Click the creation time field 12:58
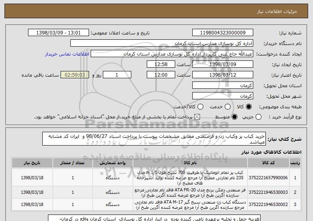This screenshot has height=221, width=313. pyautogui.click(x=161, y=64)
